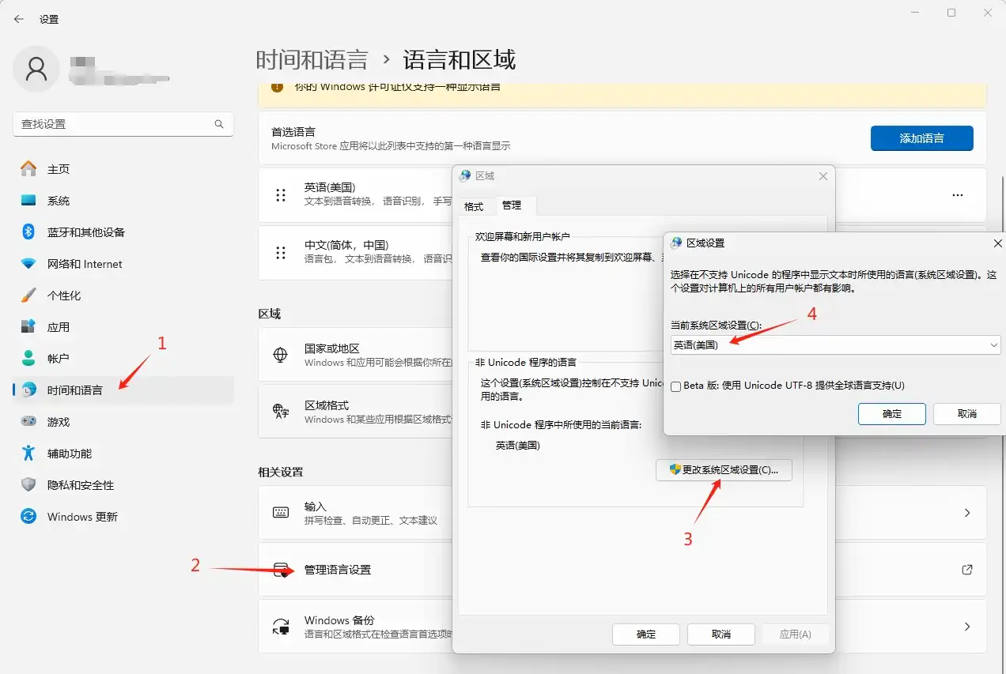Maximize the Settings window
Screen dimensions: 1006x674
pyautogui.click(x=951, y=13)
